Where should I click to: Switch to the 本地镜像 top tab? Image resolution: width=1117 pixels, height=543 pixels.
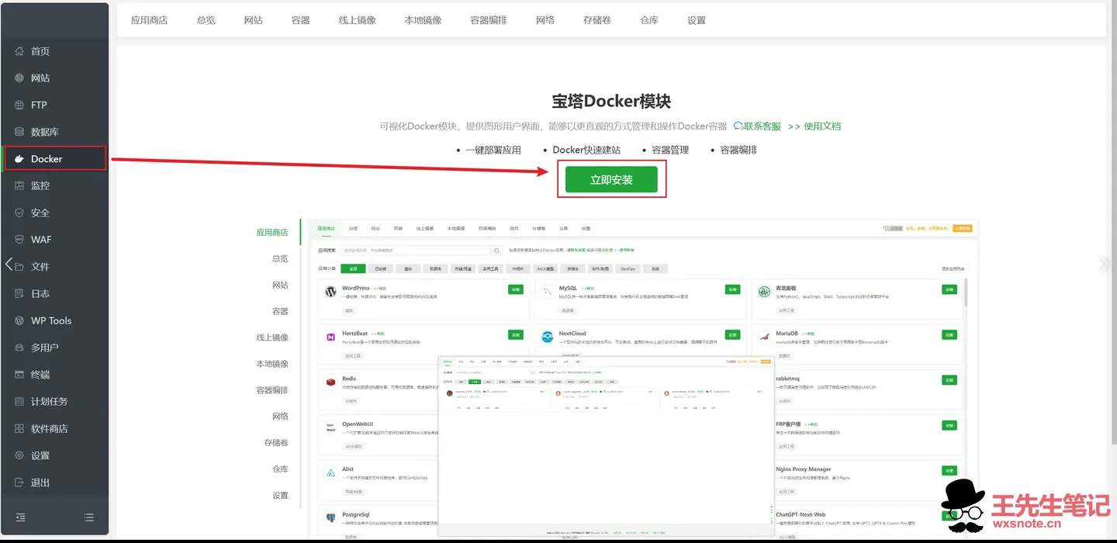[x=424, y=20]
